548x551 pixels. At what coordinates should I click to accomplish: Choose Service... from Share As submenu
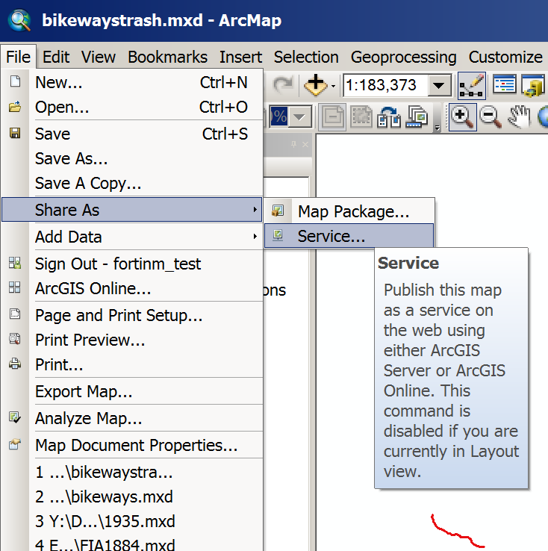349,236
